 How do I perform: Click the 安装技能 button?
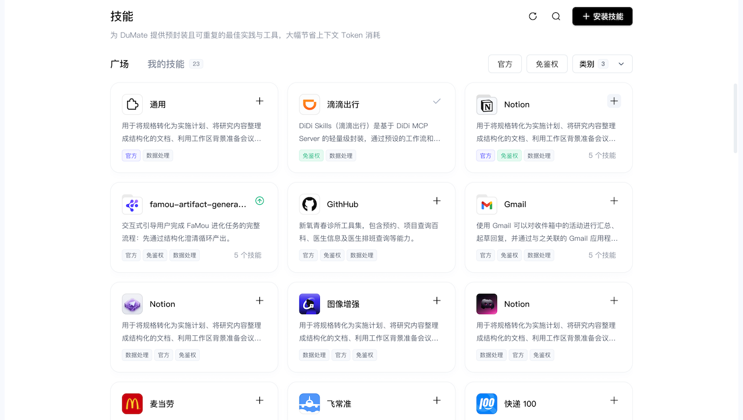pos(603,16)
